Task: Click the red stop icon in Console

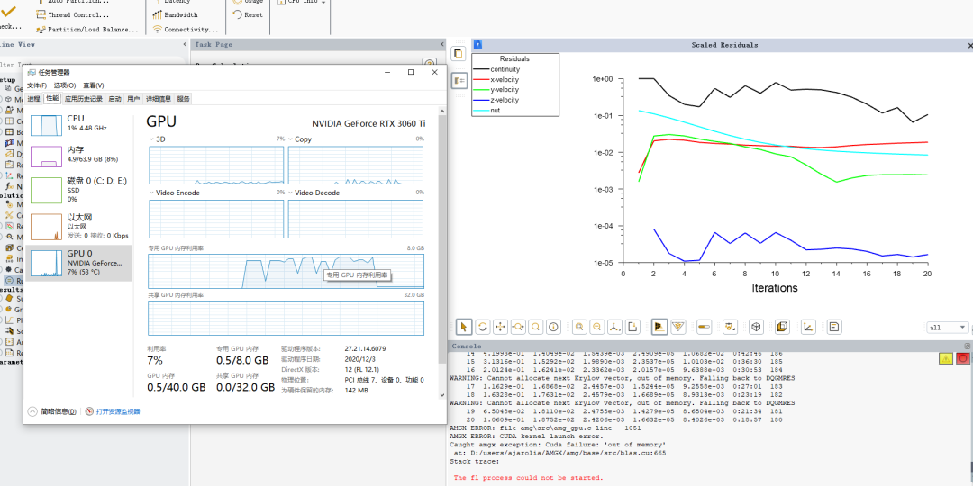Action: 963,358
